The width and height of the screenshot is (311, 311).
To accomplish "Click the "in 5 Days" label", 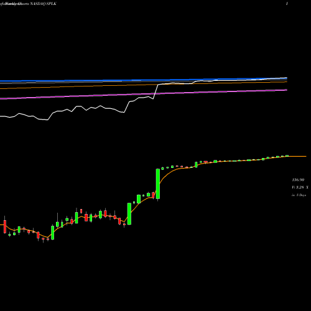I will coord(299,195).
